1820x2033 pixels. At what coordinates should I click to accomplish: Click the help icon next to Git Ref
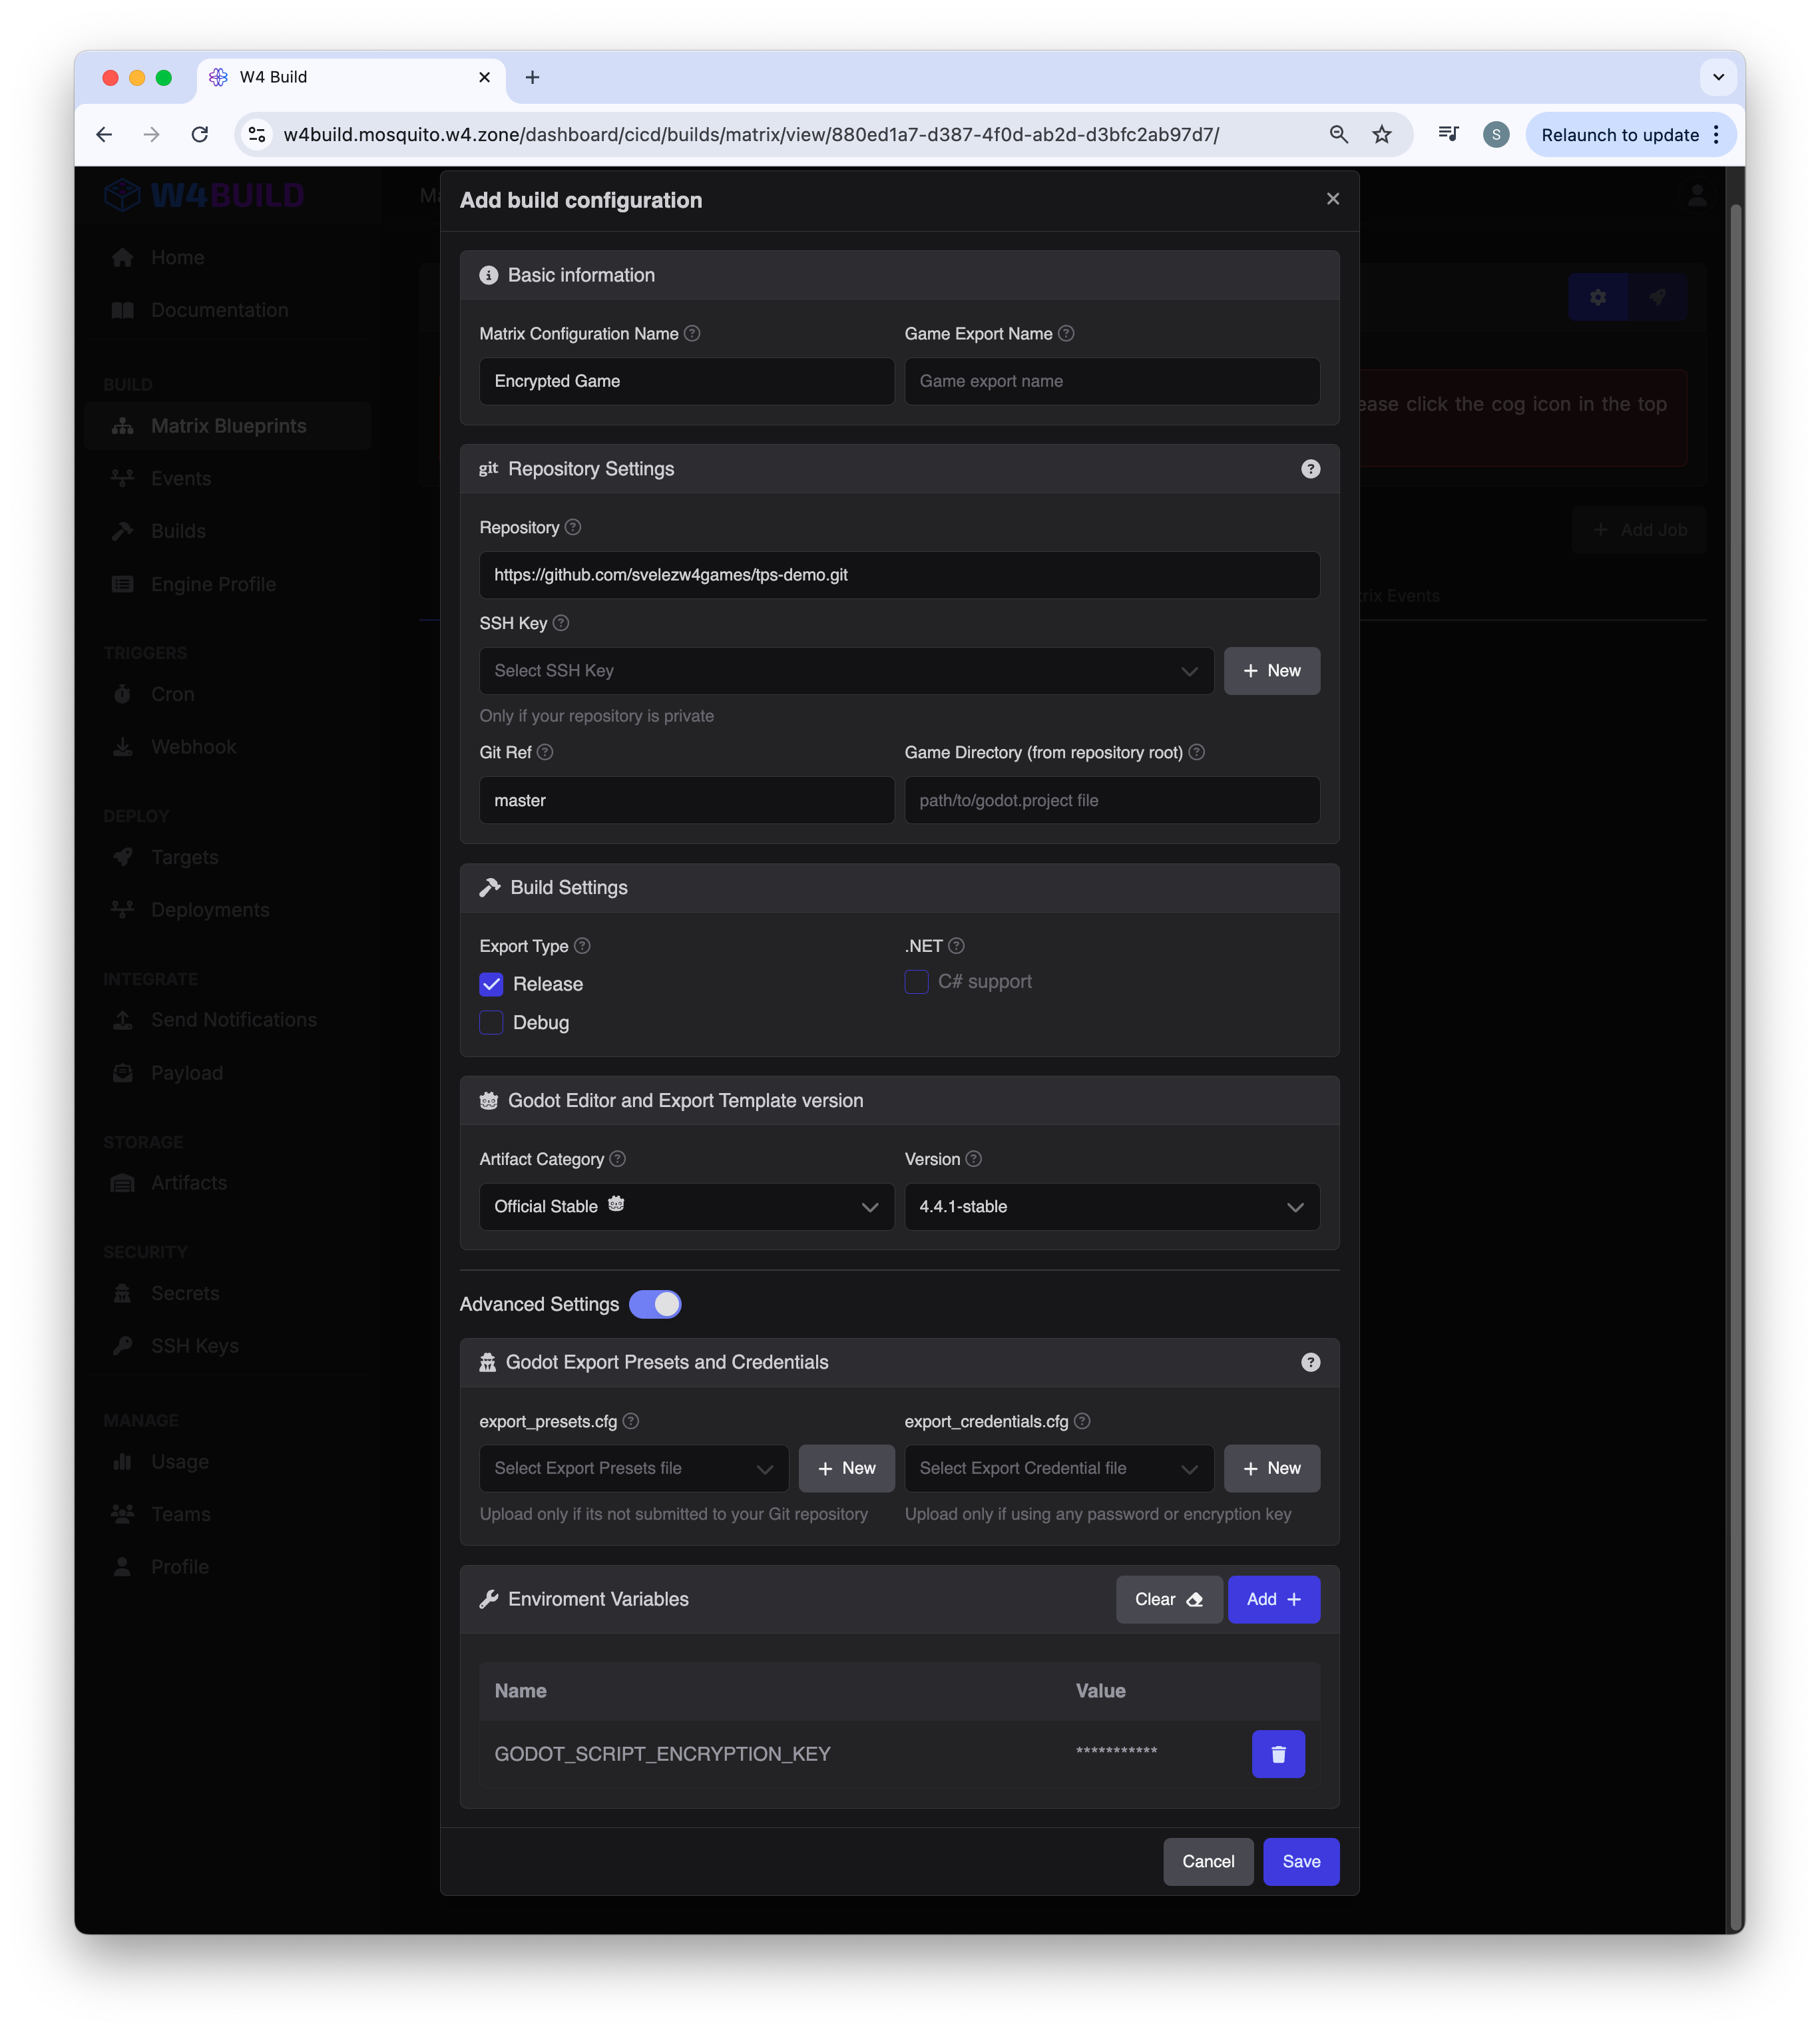click(x=545, y=752)
